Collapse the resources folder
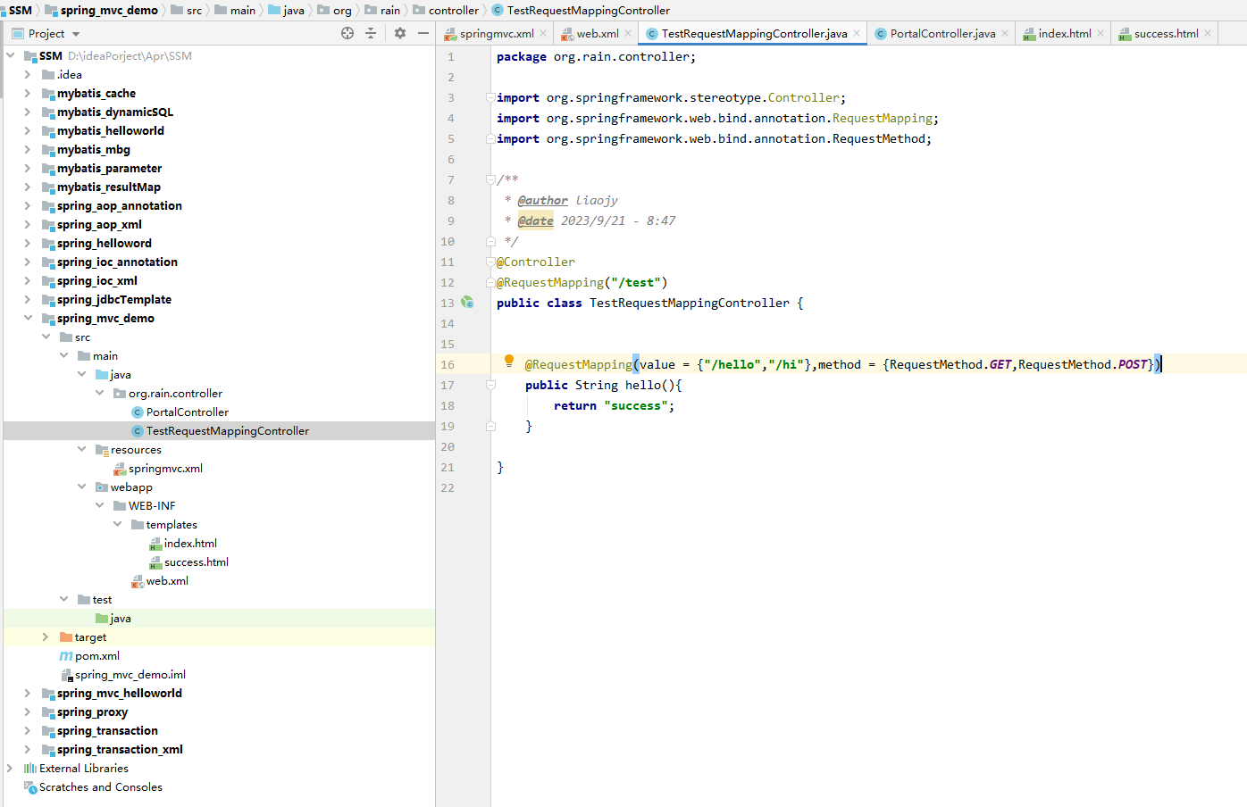 click(81, 449)
